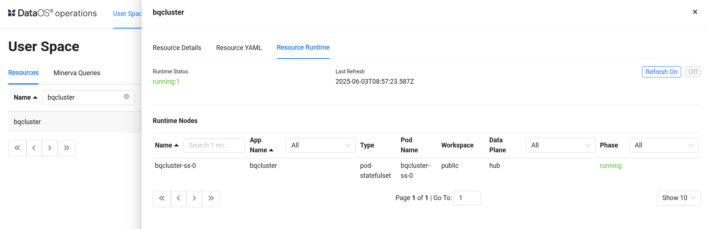Sort Runtime Nodes by Name column
709x229 pixels.
click(166, 145)
